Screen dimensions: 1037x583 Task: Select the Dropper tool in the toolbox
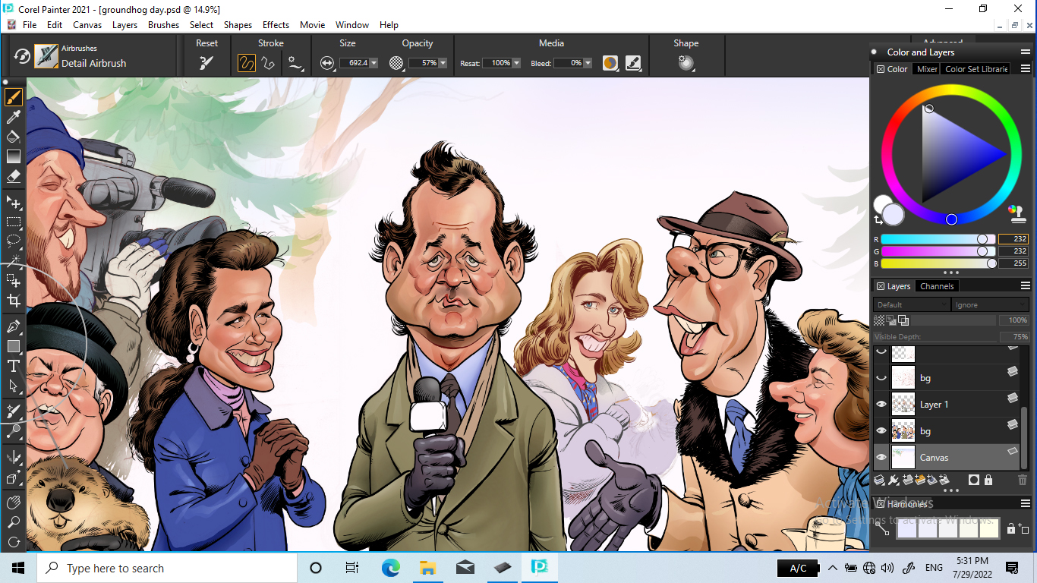(13, 117)
